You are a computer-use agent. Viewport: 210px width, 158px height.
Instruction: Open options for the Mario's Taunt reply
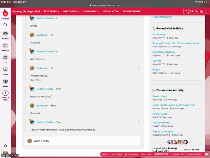click(x=139, y=88)
